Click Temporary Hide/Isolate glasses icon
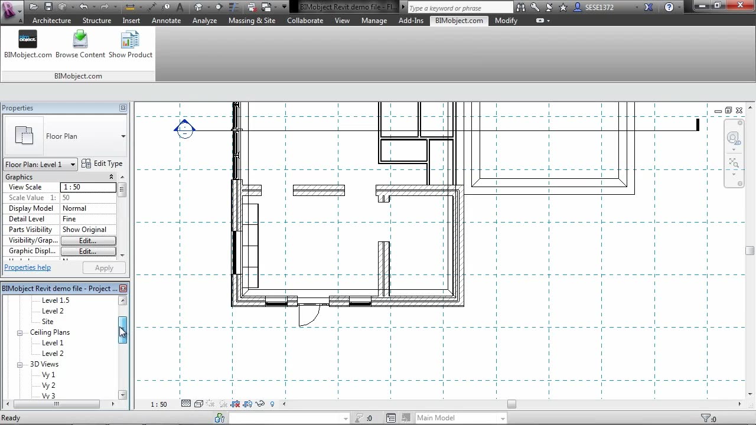Image resolution: width=756 pixels, height=425 pixels. (260, 404)
